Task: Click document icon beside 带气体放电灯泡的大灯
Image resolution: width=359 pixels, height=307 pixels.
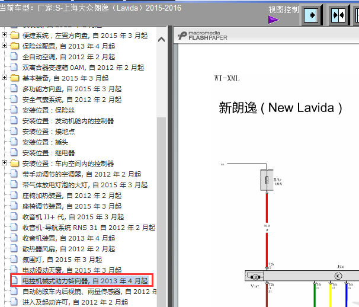Action: click(14, 184)
